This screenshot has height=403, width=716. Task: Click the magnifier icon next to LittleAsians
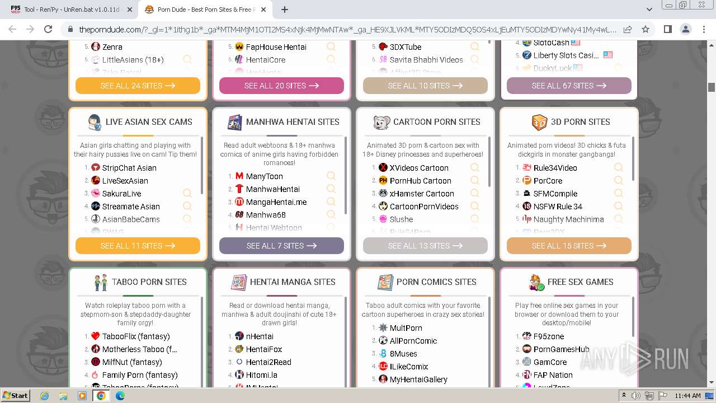(x=187, y=59)
